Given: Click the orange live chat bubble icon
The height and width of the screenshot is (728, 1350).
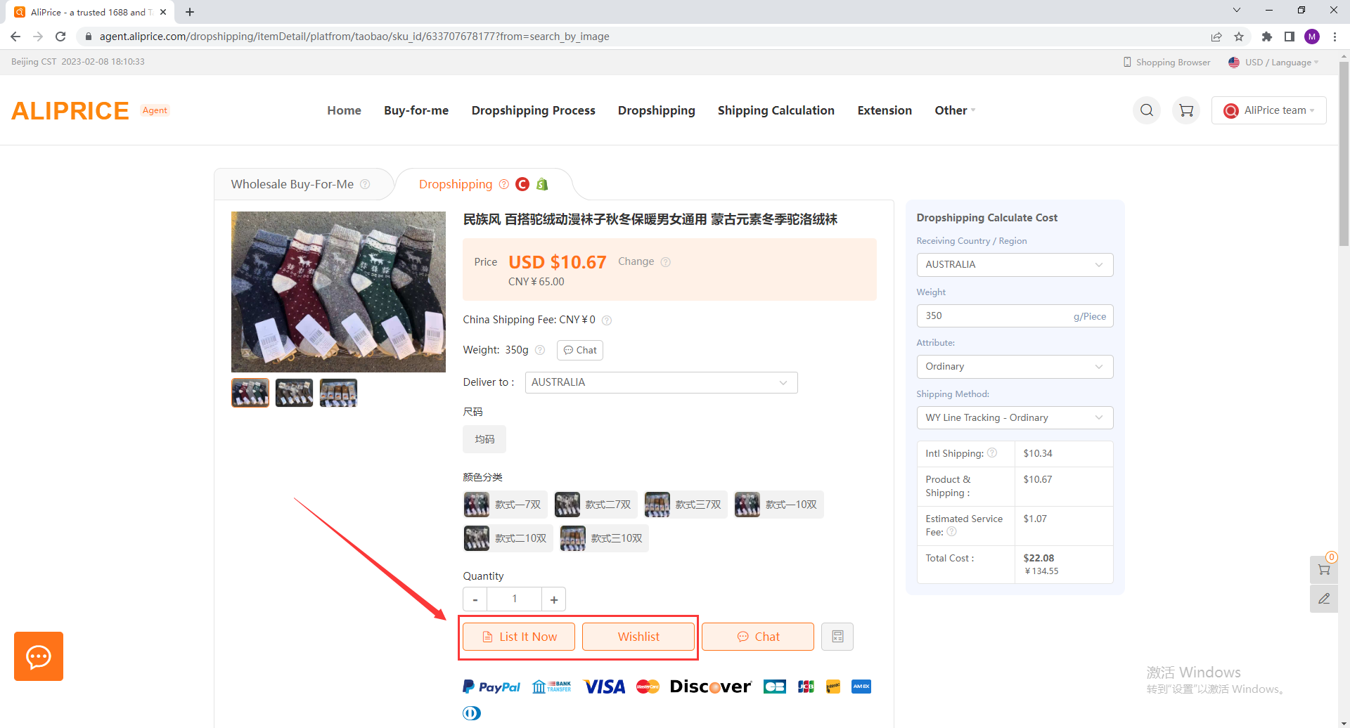Looking at the screenshot, I should click(39, 656).
